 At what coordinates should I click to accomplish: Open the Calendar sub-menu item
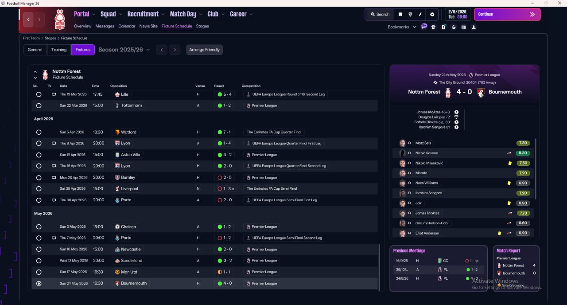pos(127,26)
